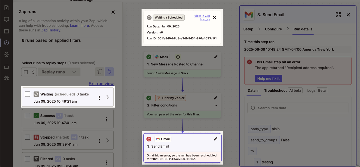This screenshot has width=360, height=167.
Task: Click the 'testing' recipient value
Action: click(x=267, y=162)
